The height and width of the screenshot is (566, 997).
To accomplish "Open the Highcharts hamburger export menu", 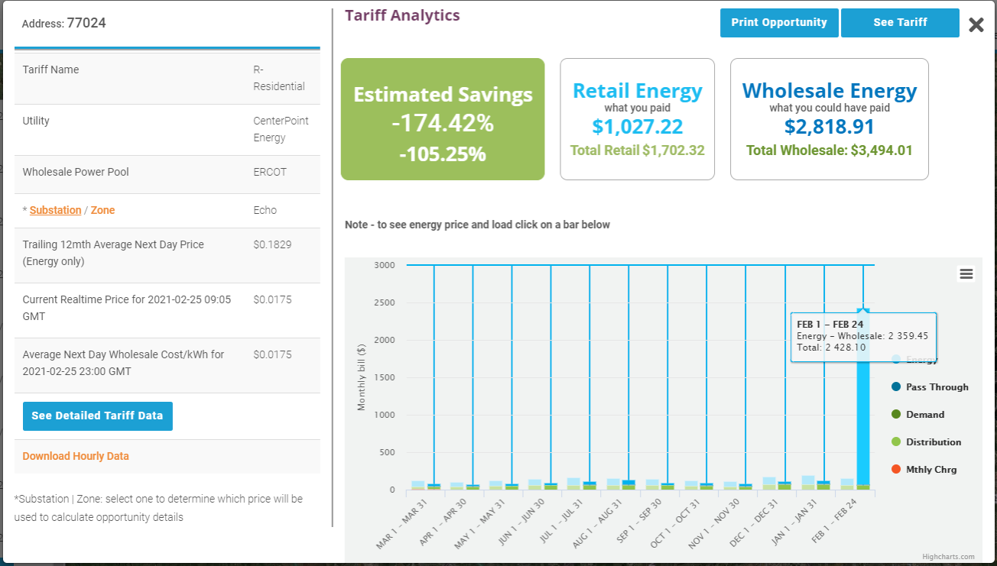I will coord(966,274).
